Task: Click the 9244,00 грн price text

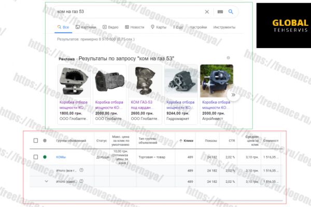Action: coord(178,113)
